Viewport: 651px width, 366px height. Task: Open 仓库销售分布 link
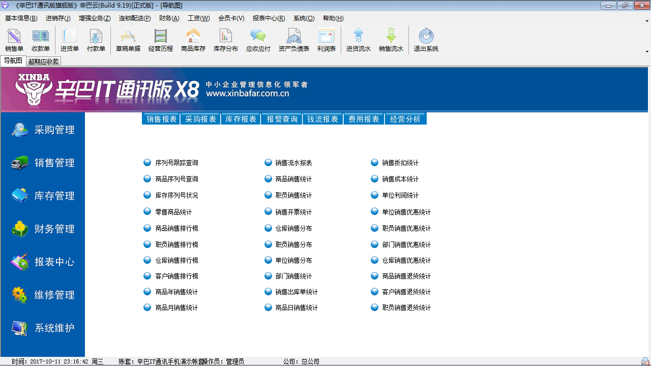293,229
